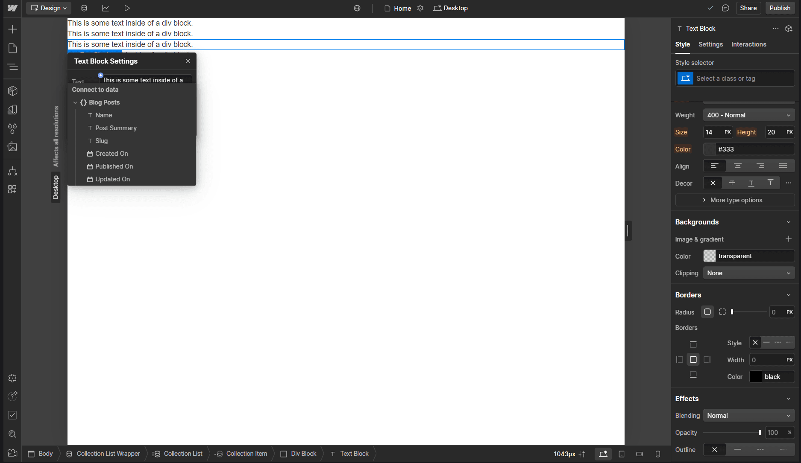
Task: Open the Audit checklist panel
Action: coord(12,415)
